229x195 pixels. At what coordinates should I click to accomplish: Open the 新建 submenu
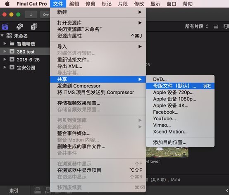tap(98, 12)
